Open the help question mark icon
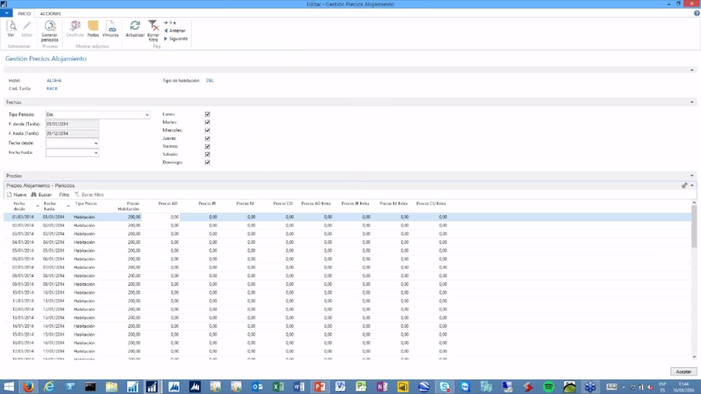The height and width of the screenshot is (394, 701). [697, 13]
